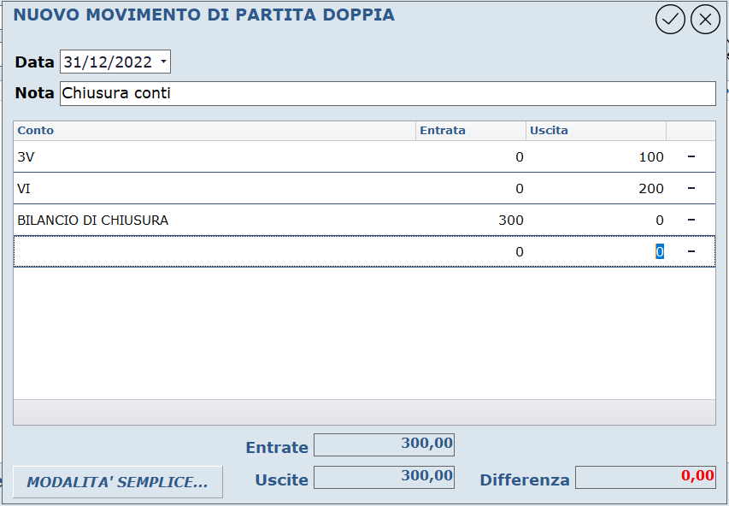Select the 3V account cell
729x506 pixels.
[x=215, y=156]
